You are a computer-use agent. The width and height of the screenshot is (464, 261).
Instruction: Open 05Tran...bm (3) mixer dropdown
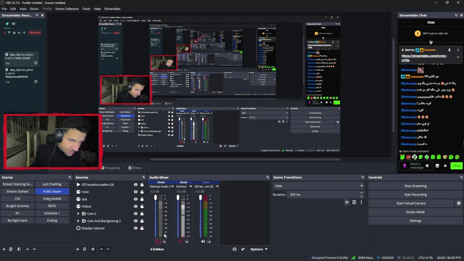pos(217,186)
